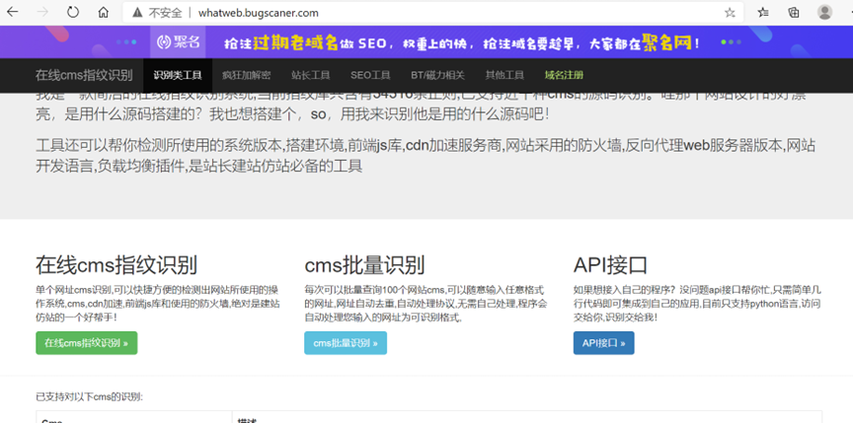Click the not-secure warning triangle icon
The height and width of the screenshot is (423, 853).
pyautogui.click(x=137, y=13)
